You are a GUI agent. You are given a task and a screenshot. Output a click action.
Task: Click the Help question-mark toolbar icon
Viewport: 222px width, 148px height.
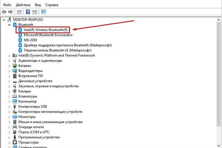coord(28,11)
